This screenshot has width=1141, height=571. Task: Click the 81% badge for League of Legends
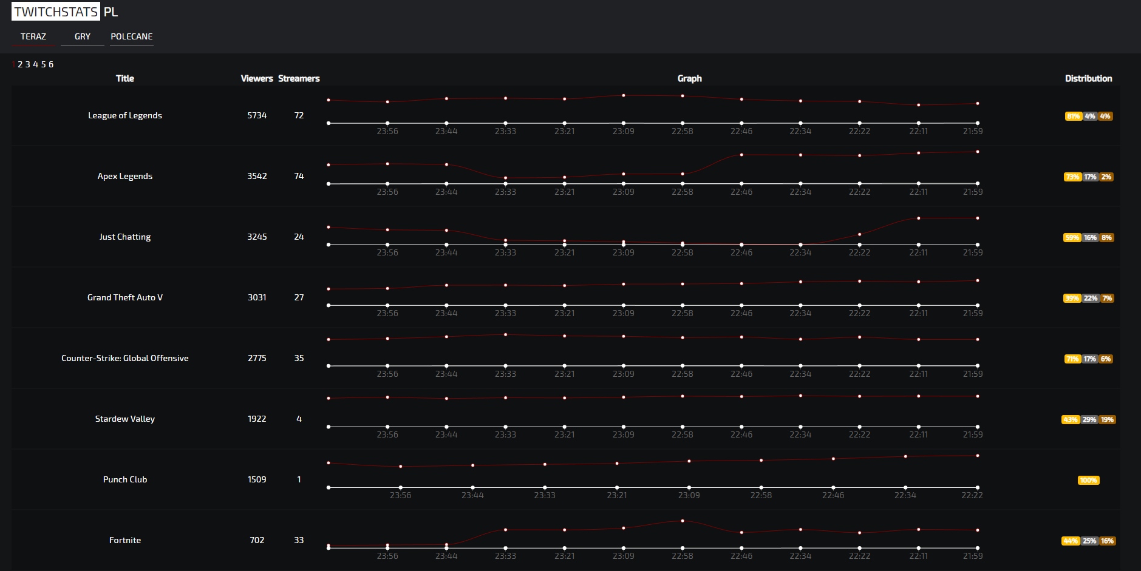pyautogui.click(x=1074, y=117)
